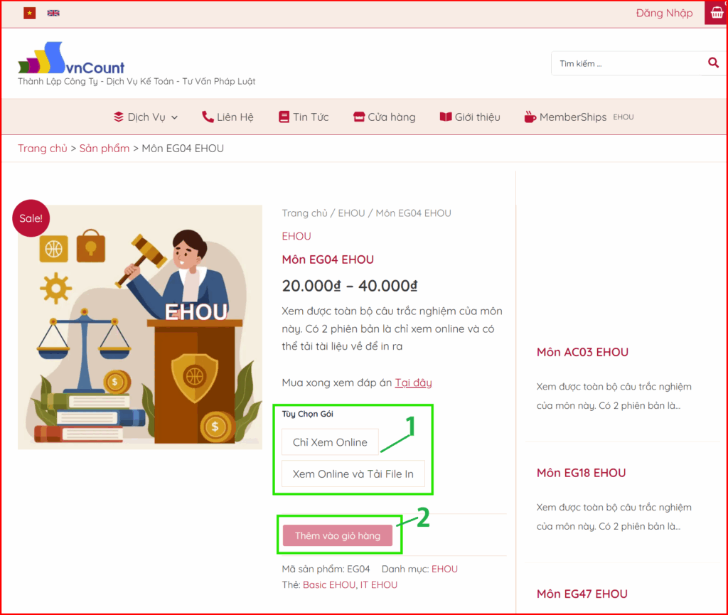Open the Dịch Vụ menu item

click(146, 117)
